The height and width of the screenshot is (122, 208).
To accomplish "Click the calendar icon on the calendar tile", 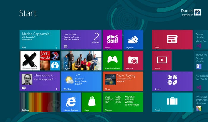I will (x=66, y=46).
